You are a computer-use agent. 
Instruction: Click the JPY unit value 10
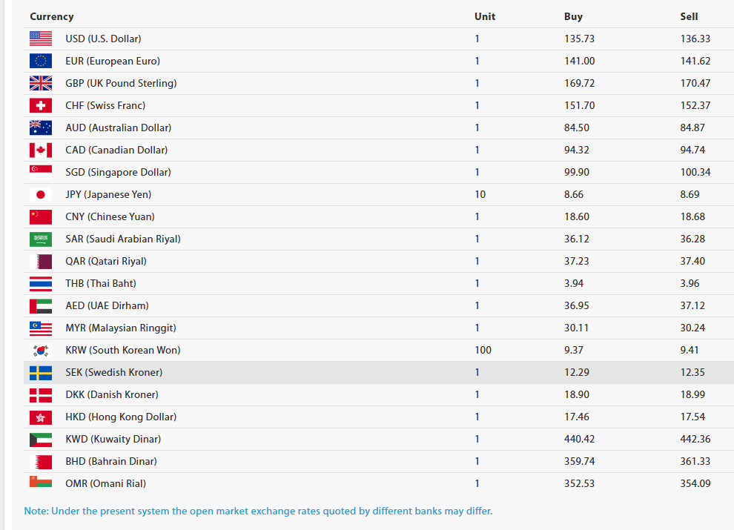pyautogui.click(x=480, y=194)
